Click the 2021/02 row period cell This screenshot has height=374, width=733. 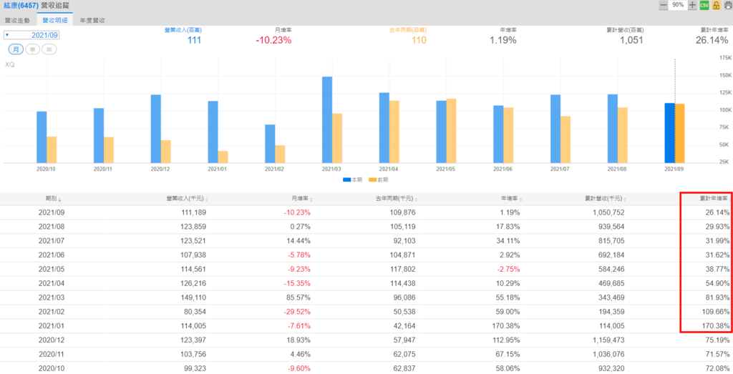tap(52, 313)
